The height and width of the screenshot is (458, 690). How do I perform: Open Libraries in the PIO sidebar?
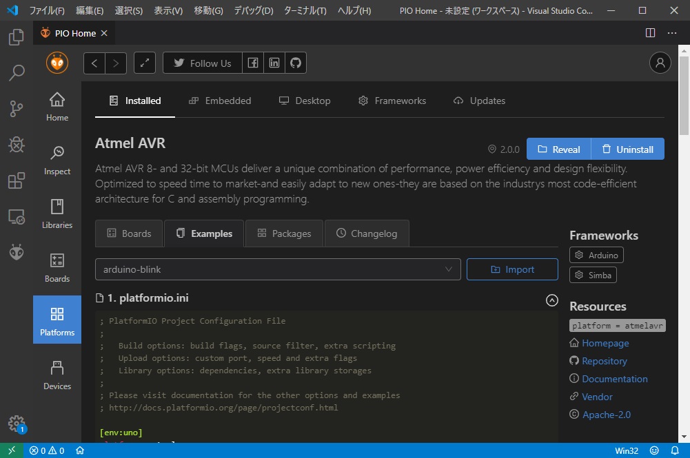[57, 214]
